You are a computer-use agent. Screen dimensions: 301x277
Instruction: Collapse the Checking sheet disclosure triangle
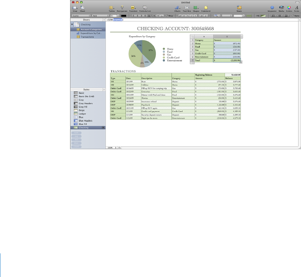72,24
